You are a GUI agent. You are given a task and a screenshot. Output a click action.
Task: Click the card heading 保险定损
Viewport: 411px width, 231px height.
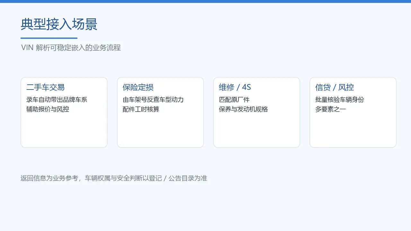click(138, 87)
